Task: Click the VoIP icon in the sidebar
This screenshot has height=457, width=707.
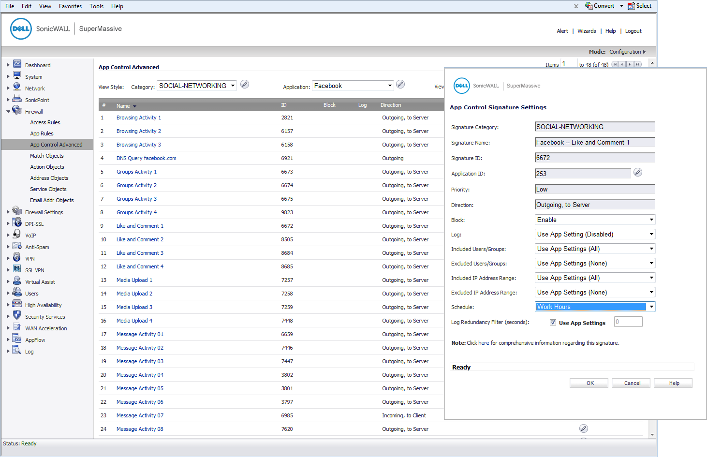Action: coord(17,235)
